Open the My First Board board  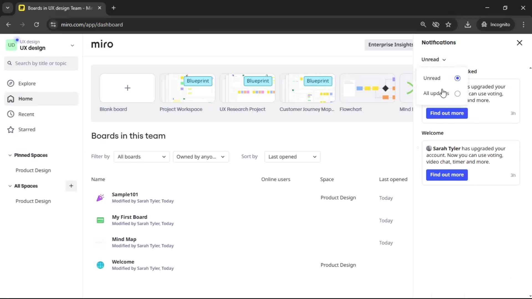[129, 217]
